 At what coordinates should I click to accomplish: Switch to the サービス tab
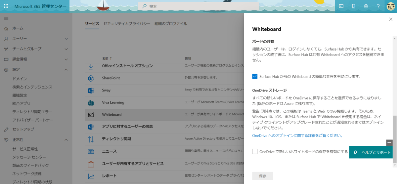[92, 24]
